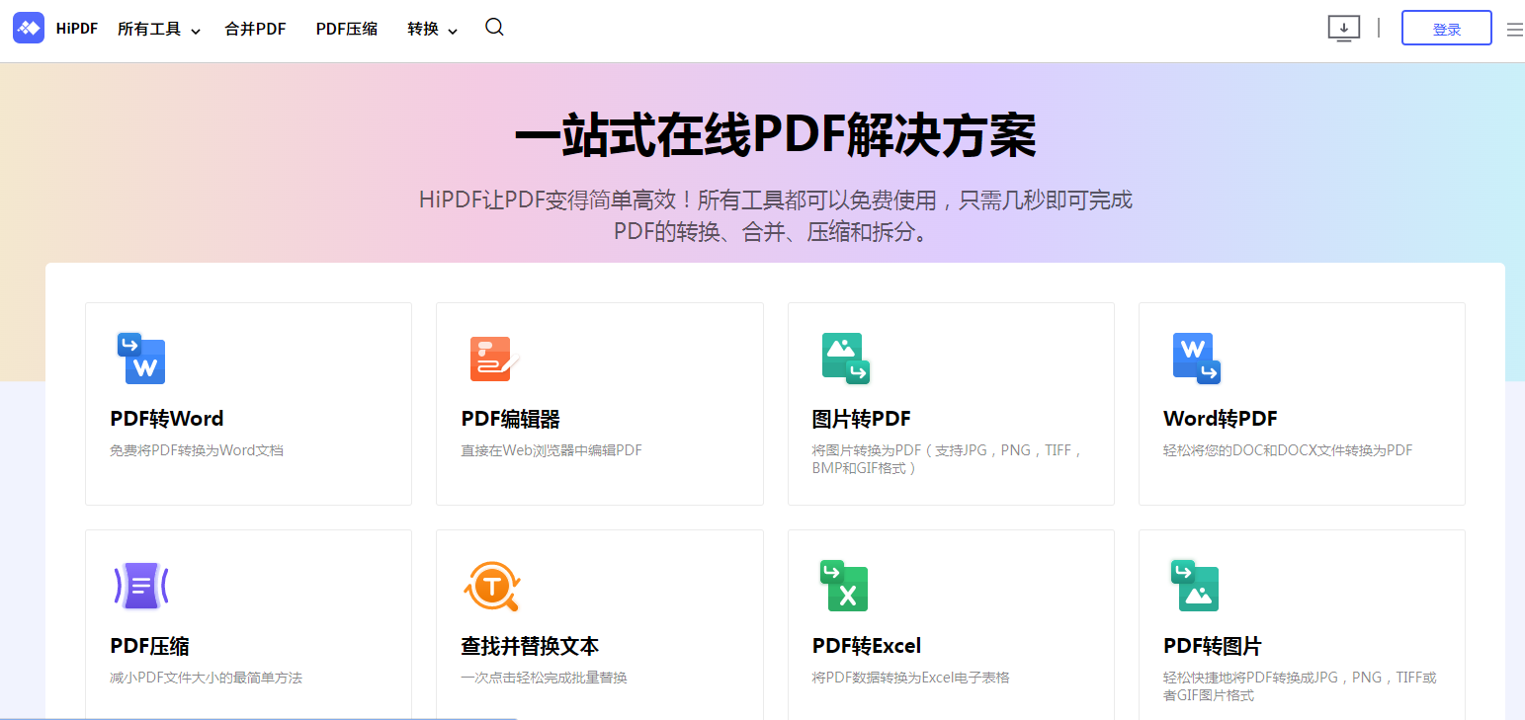
Task: Open the PDF转Excel card title
Action: pyautogui.click(x=867, y=646)
